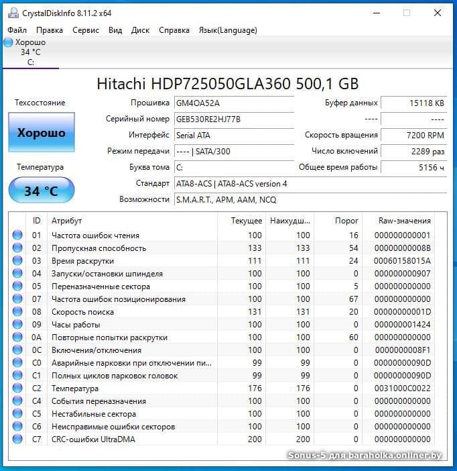457x471 pixels.
Task: Click the Raw-значения column header
Action: tap(399, 221)
